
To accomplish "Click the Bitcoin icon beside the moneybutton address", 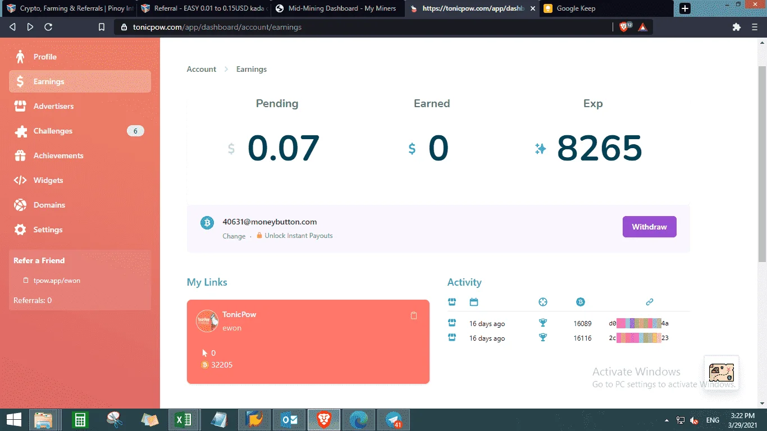I will [207, 223].
